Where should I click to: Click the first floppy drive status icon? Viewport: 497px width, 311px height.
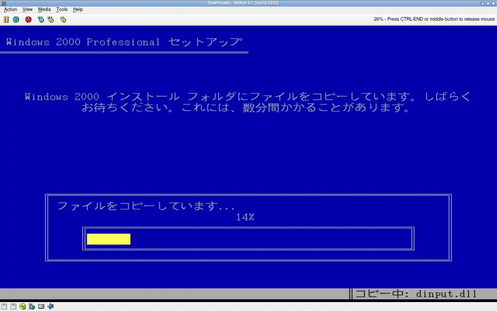tap(4, 306)
